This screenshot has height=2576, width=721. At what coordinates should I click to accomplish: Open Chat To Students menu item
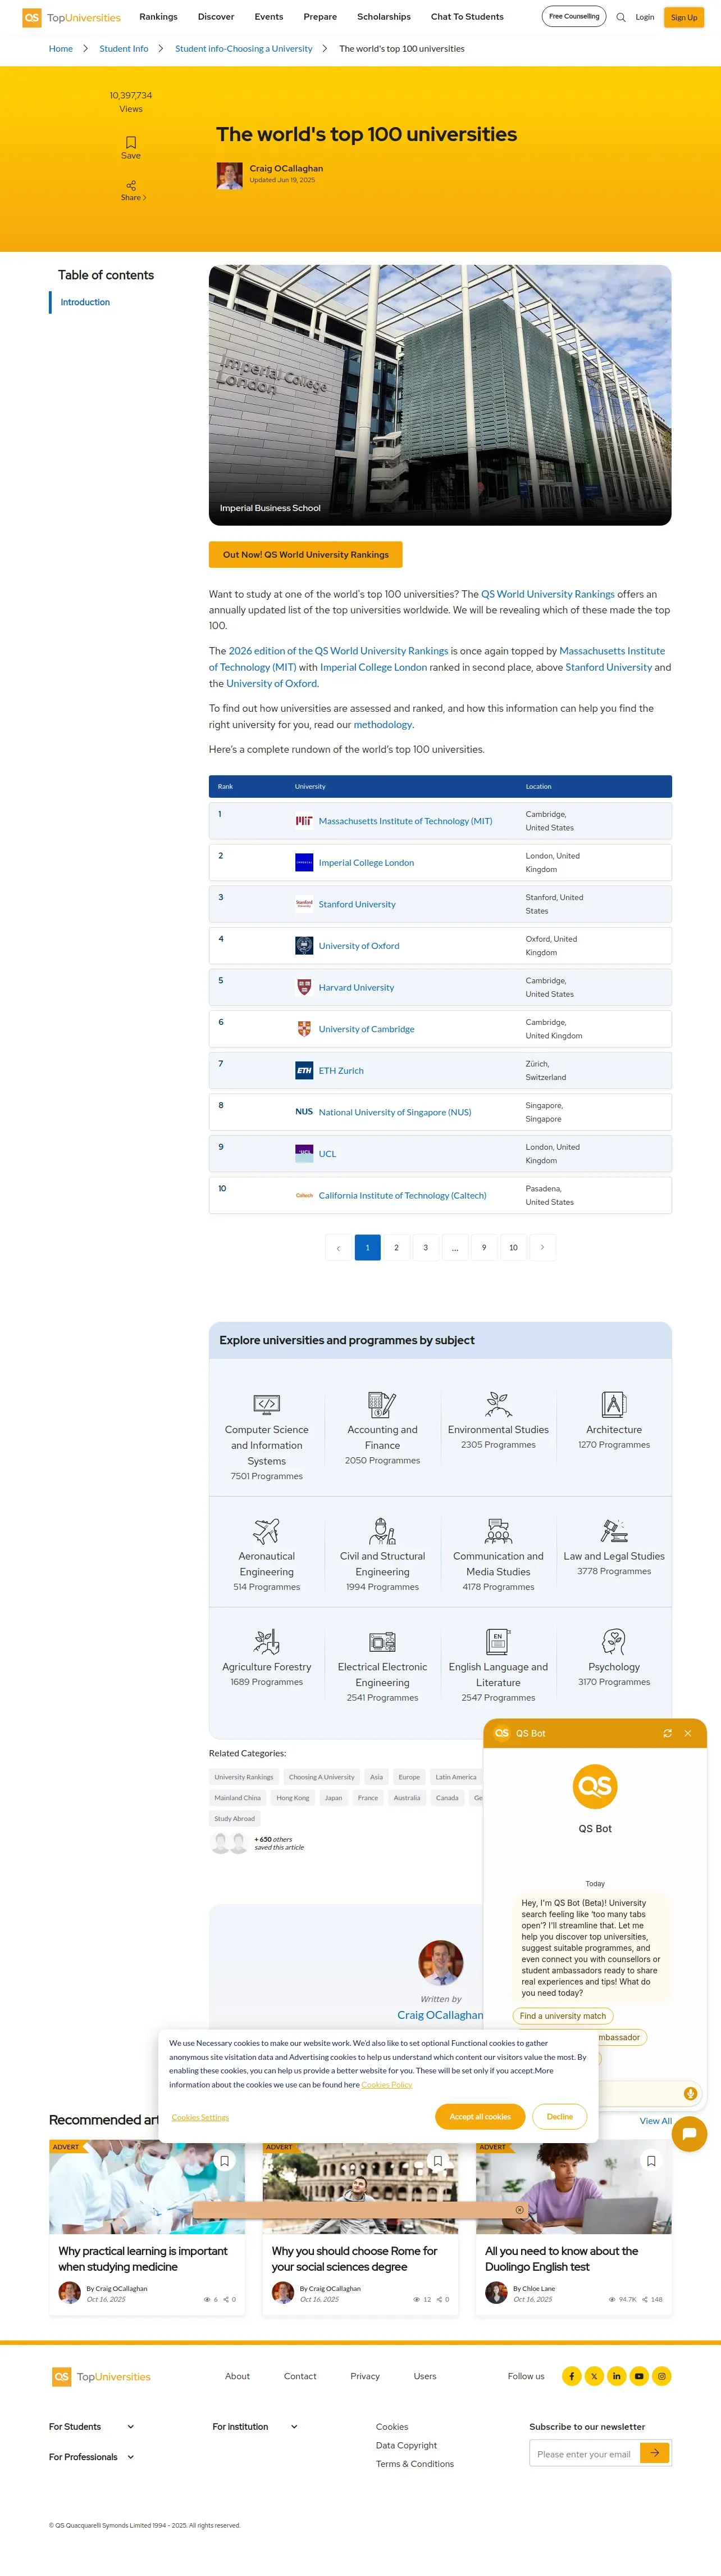[x=467, y=17]
